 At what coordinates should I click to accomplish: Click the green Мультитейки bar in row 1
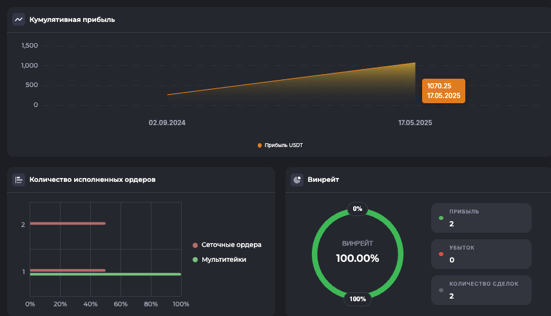tap(105, 274)
